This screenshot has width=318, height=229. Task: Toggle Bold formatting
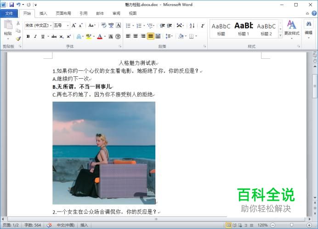click(28, 36)
